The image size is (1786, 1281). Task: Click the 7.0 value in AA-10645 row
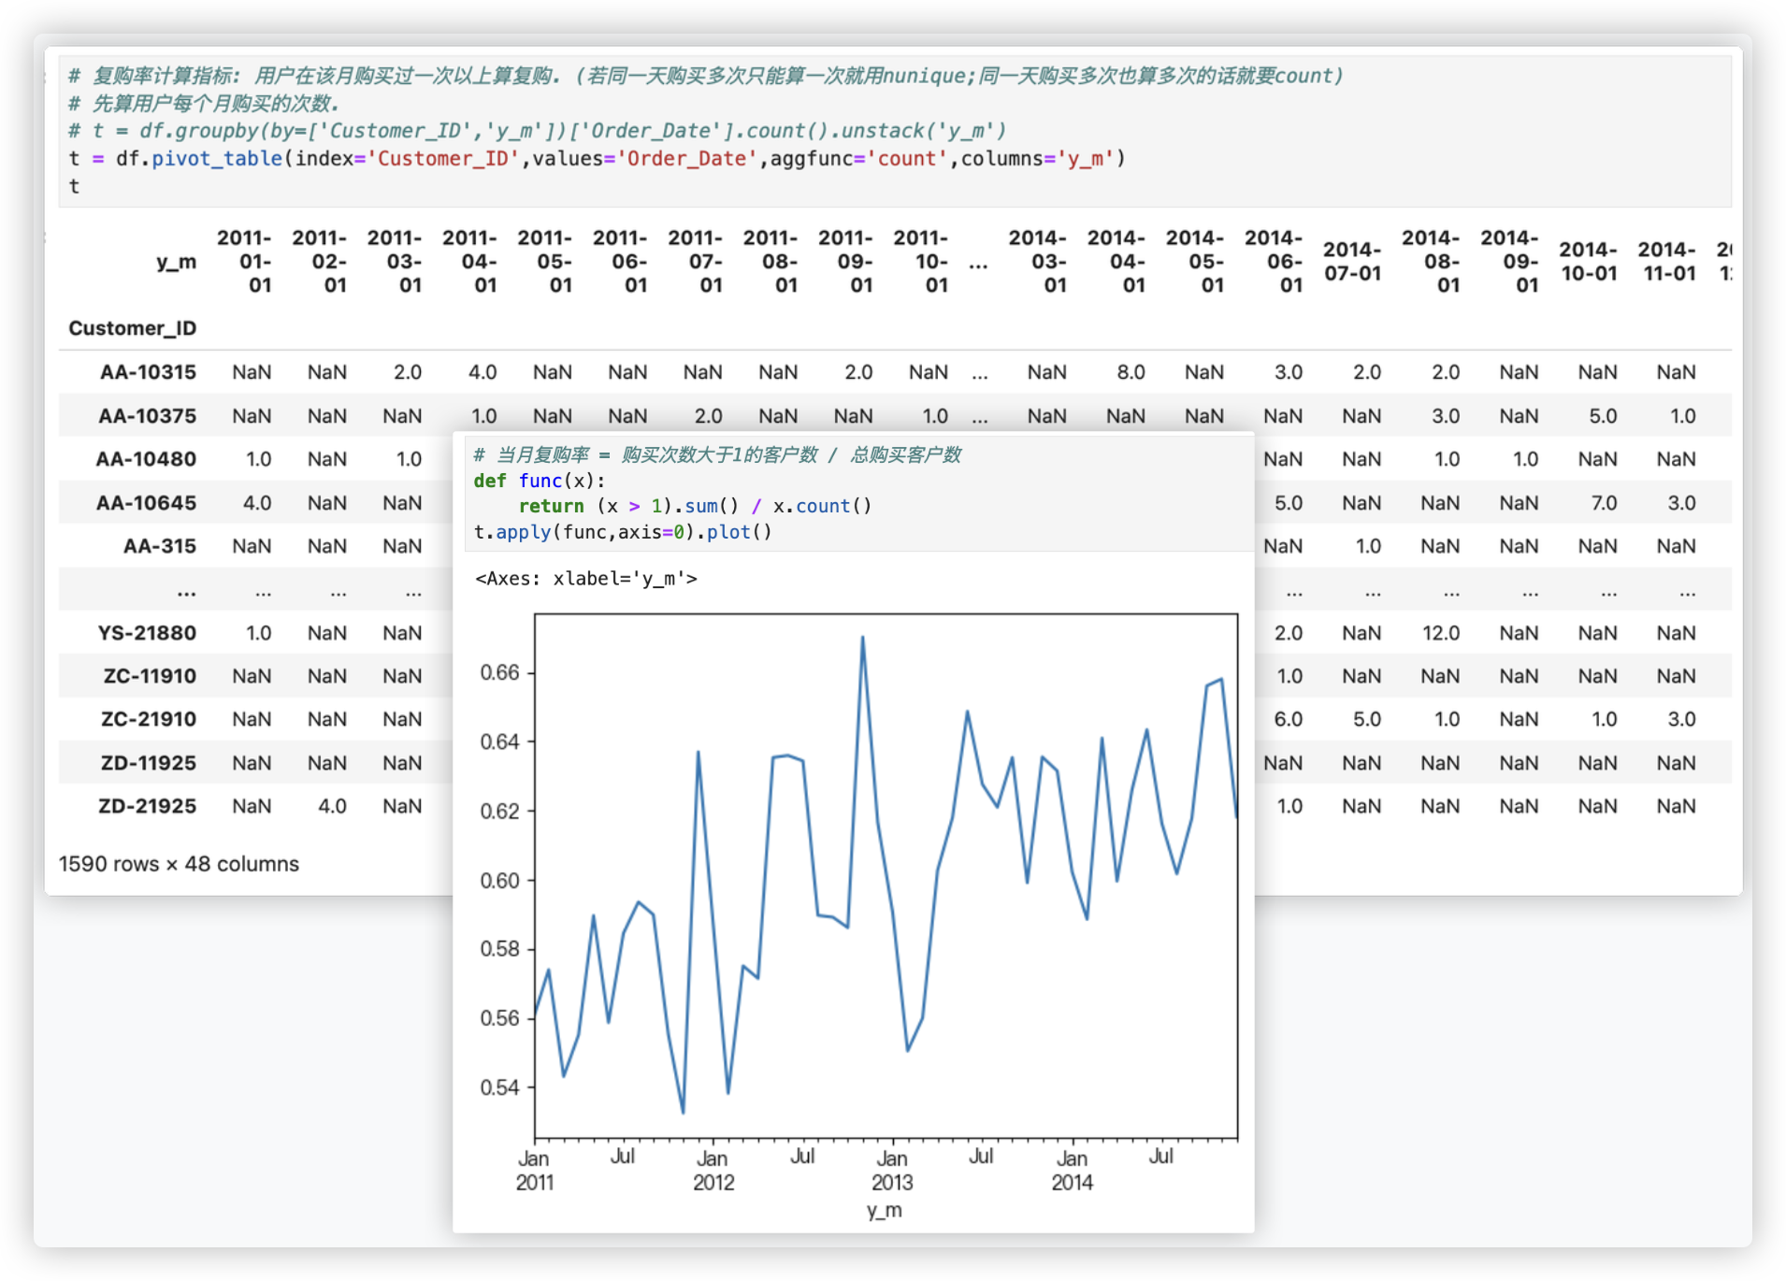point(1603,503)
